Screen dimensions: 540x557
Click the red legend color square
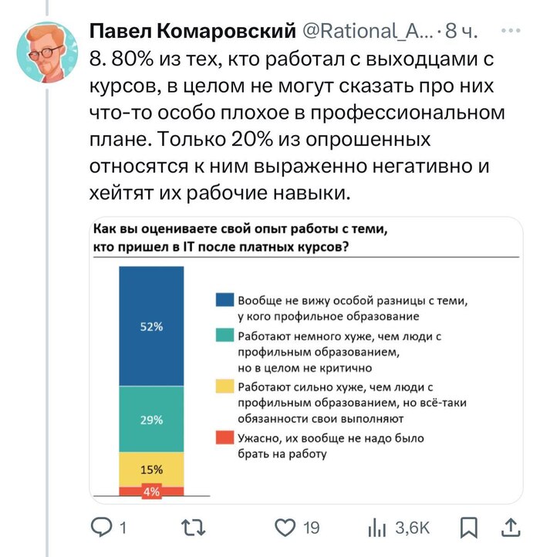[x=225, y=438]
